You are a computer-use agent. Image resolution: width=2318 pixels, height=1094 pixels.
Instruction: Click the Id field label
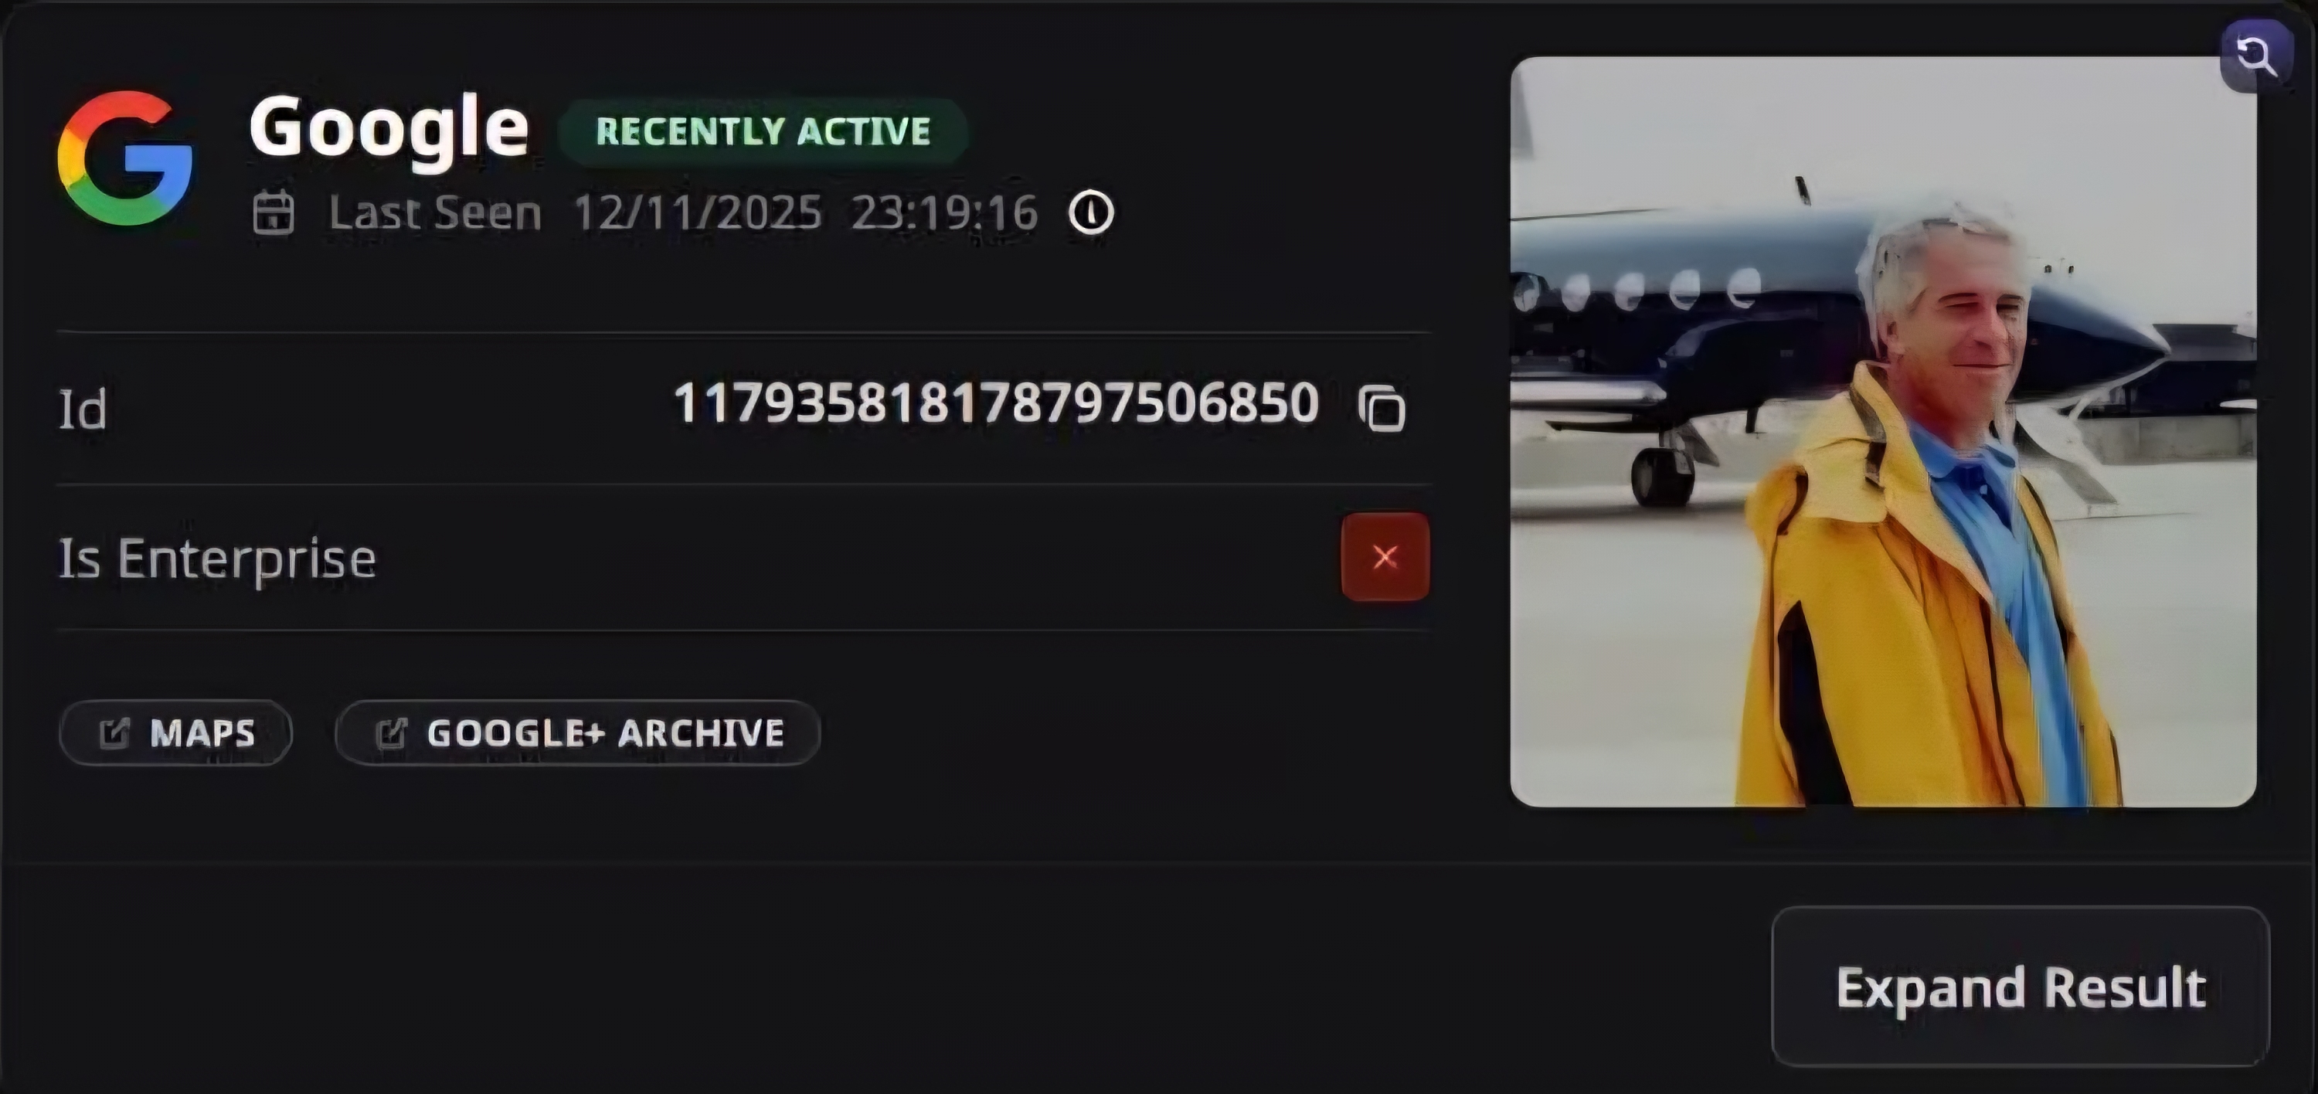(83, 410)
